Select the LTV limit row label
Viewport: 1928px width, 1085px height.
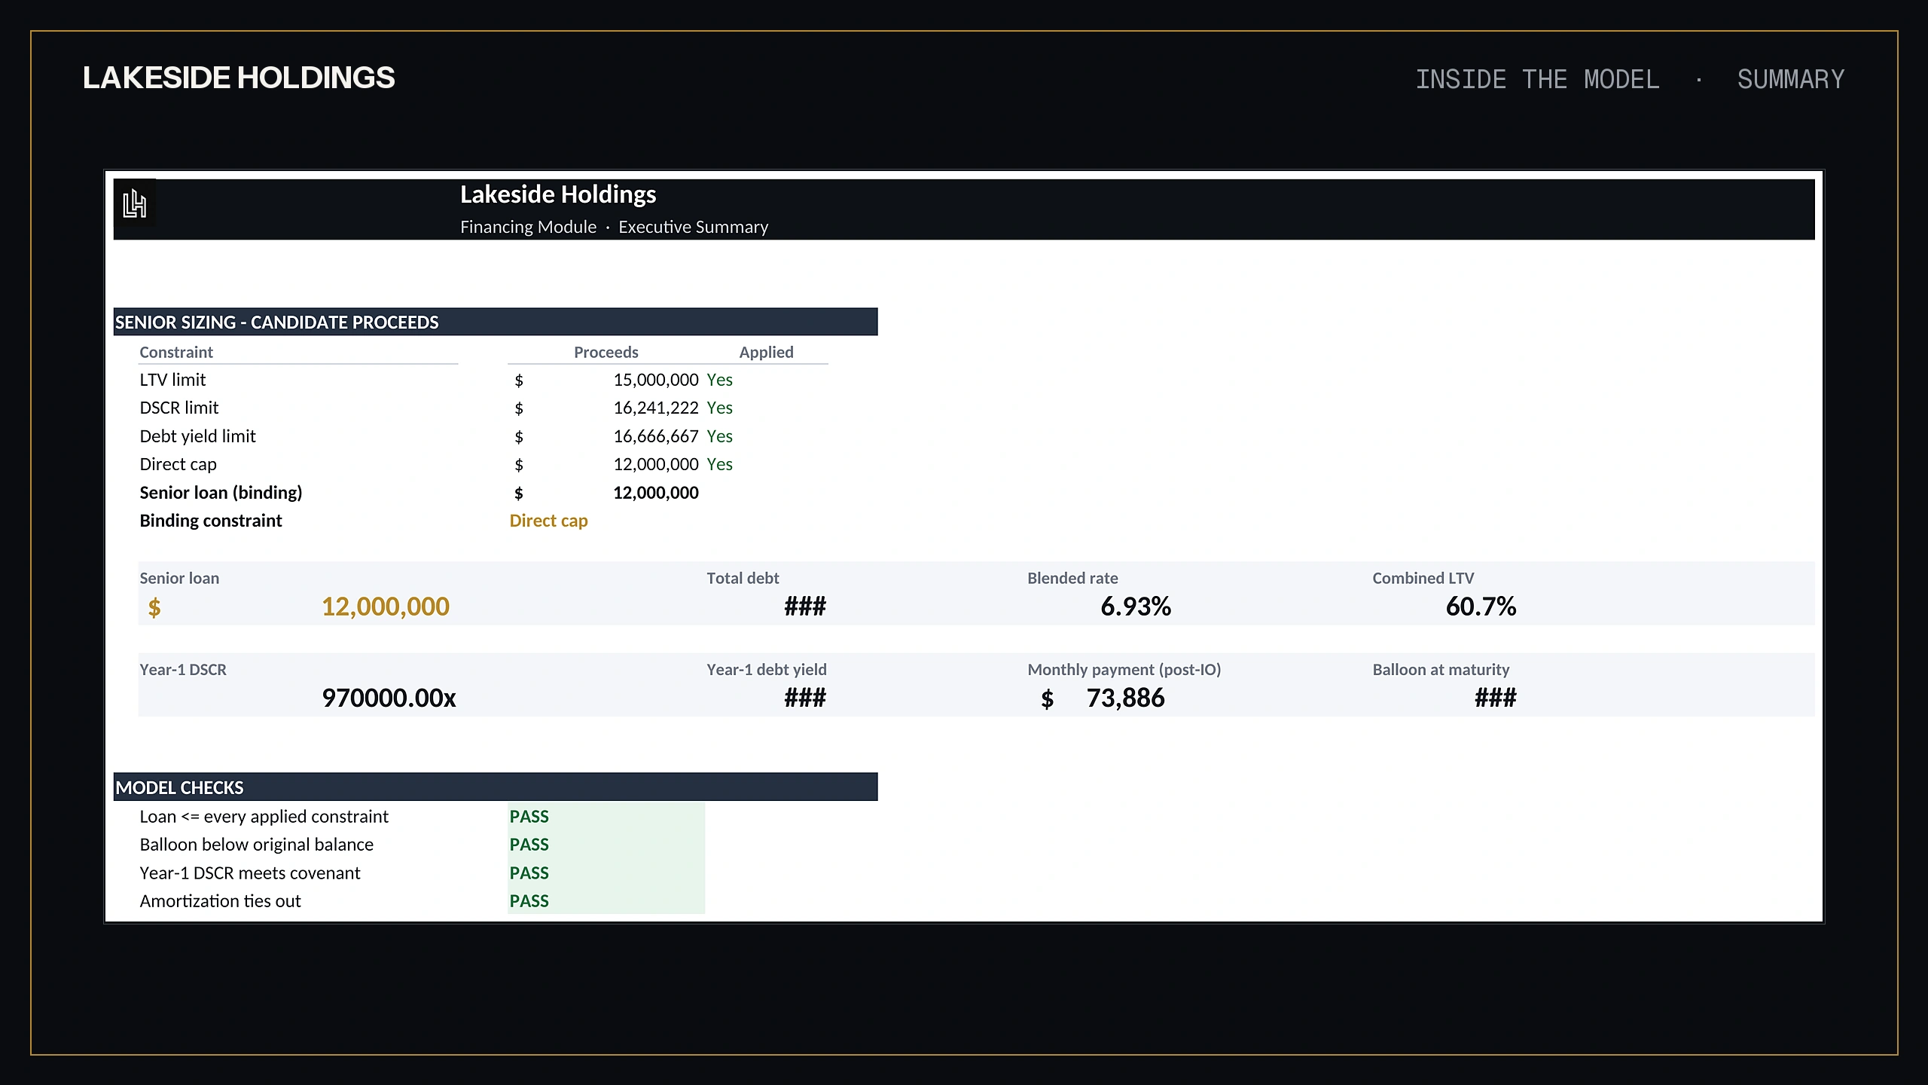[172, 380]
